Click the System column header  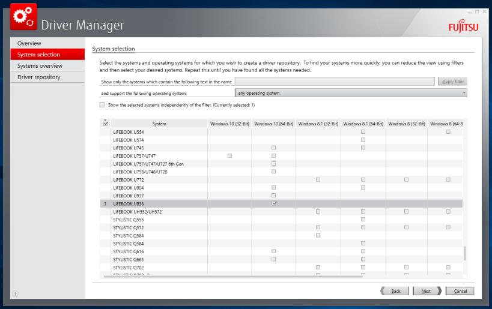(x=159, y=124)
